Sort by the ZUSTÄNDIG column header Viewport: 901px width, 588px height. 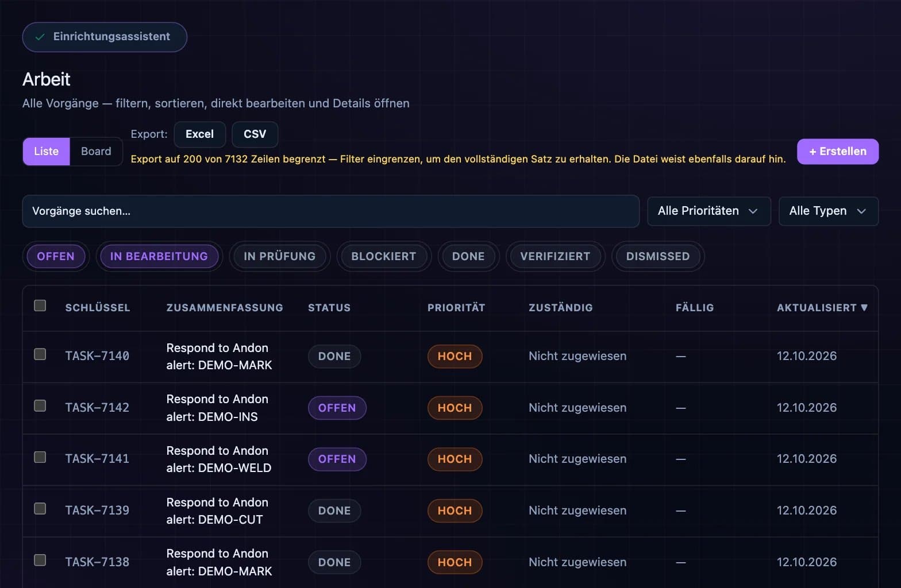560,308
